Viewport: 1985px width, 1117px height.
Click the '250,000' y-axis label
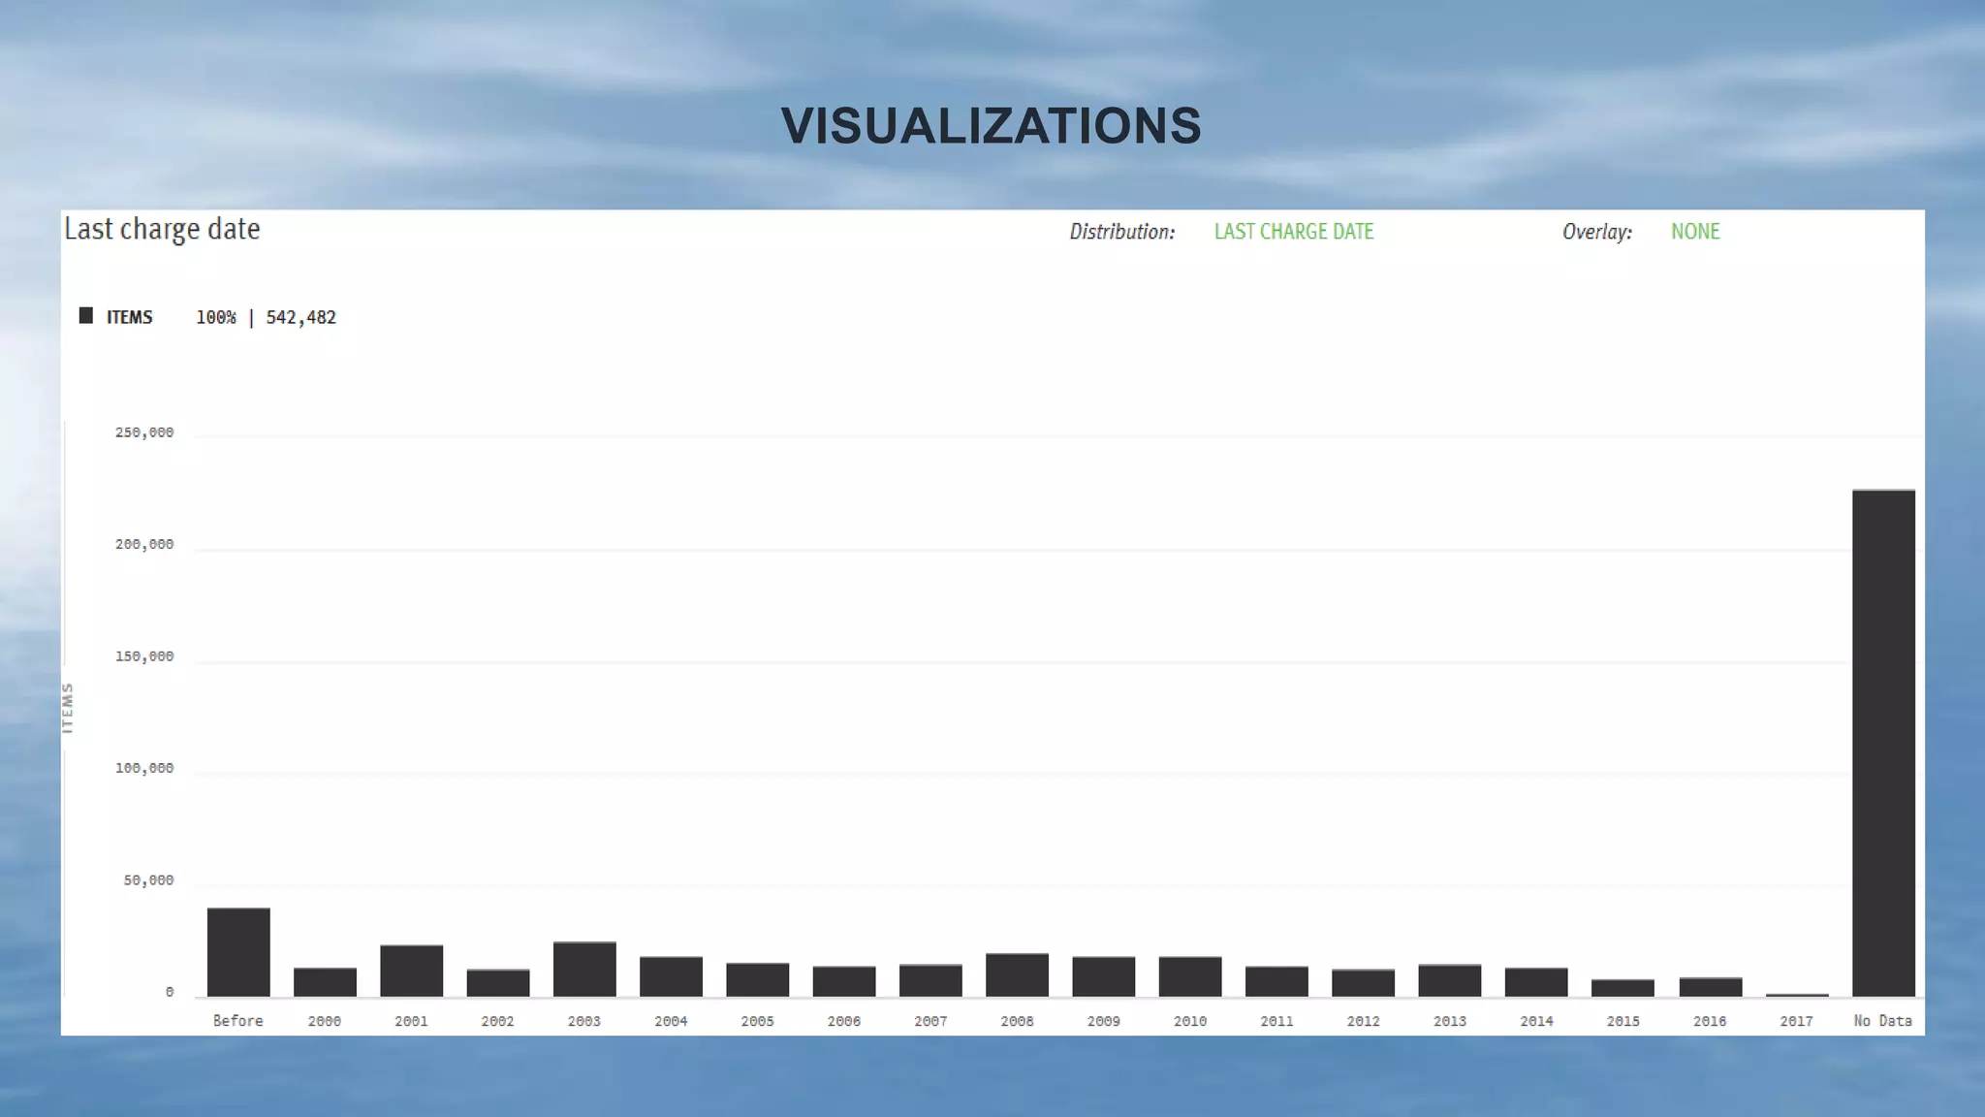coord(144,432)
